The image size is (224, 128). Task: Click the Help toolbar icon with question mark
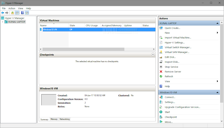22,13
